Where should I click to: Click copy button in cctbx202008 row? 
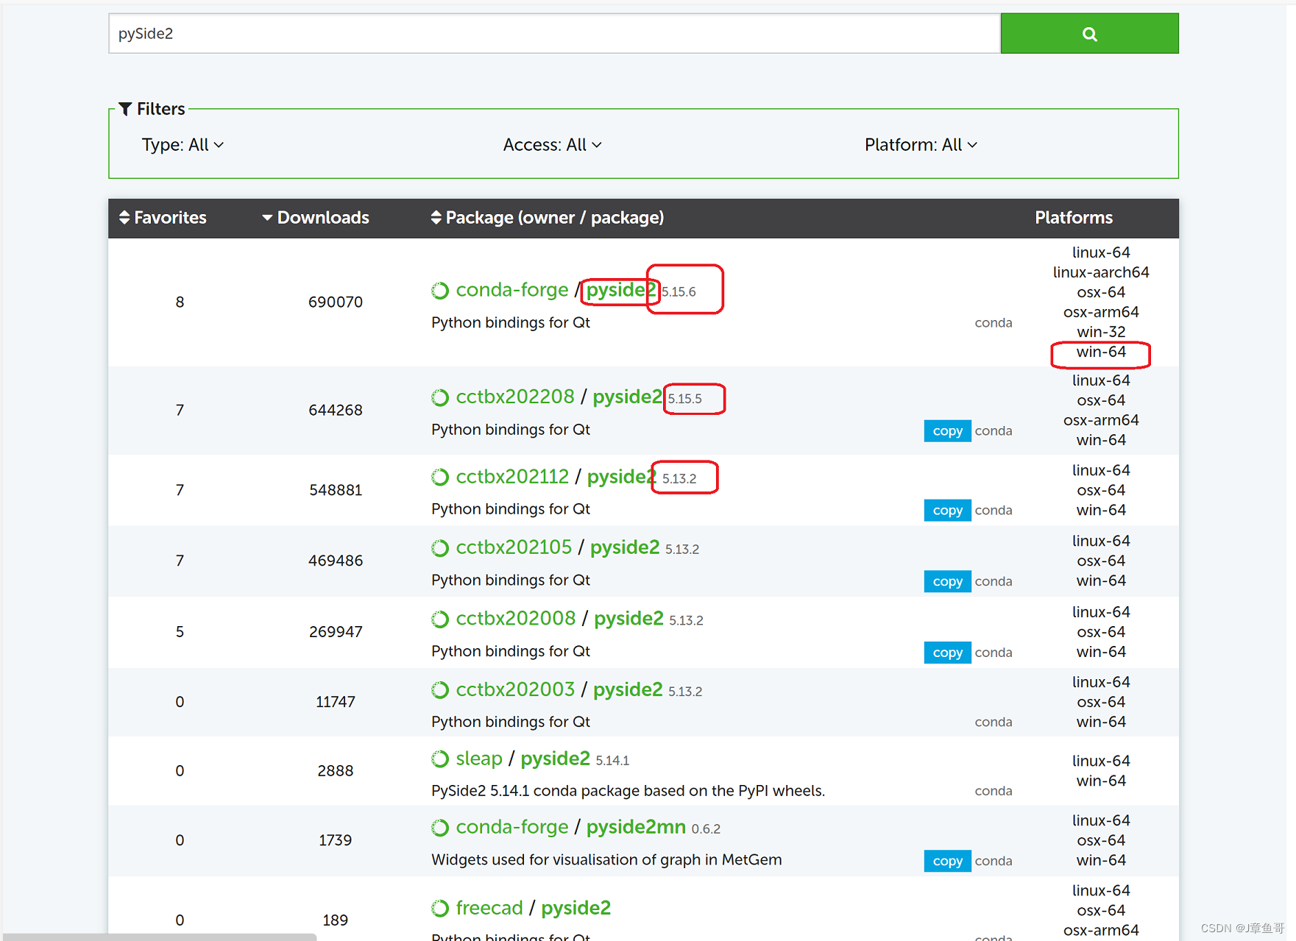coord(947,653)
